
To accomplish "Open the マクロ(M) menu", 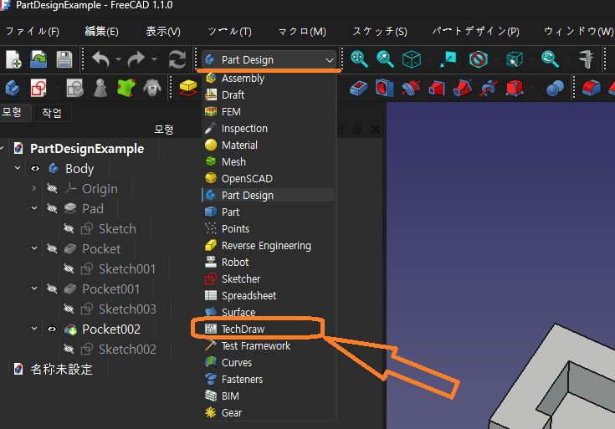I will [302, 32].
